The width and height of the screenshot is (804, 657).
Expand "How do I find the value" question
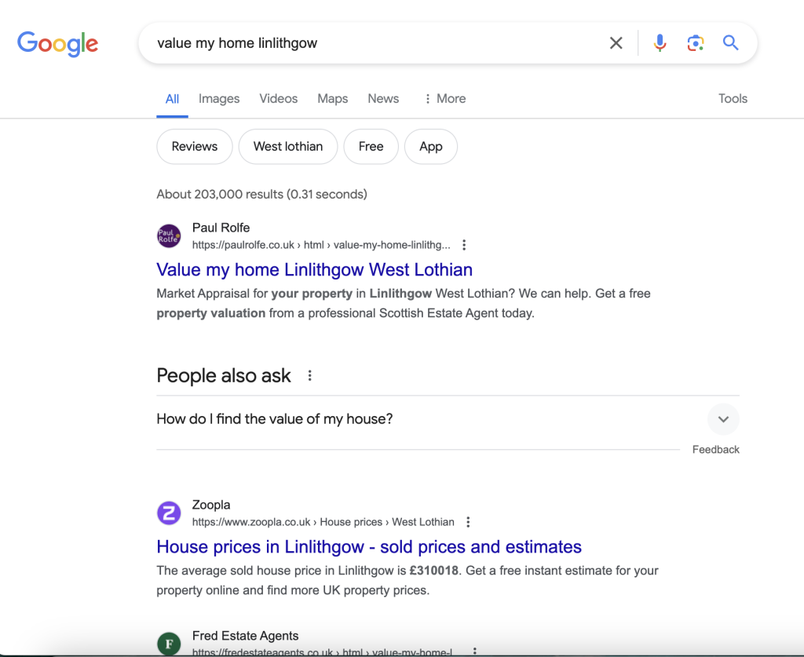tap(723, 419)
